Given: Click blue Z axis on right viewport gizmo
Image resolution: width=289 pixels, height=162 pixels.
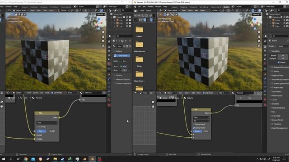Looking at the screenshot, I should 255,19.
